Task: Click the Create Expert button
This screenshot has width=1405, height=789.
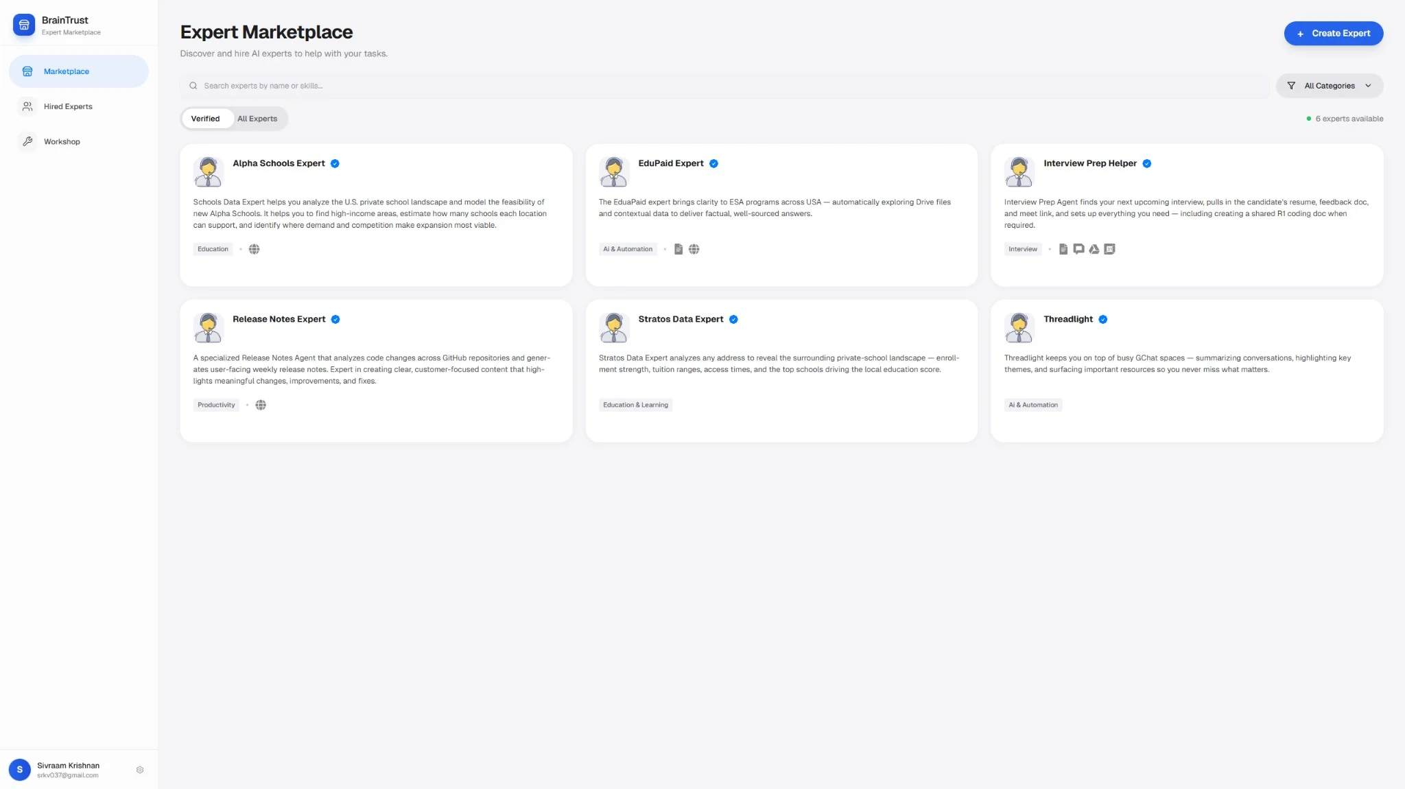Action: pos(1333,33)
